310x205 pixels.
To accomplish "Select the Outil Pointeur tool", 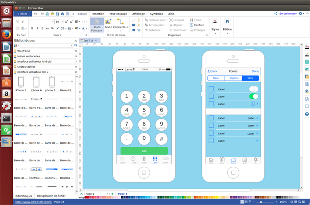I will pos(97,25).
